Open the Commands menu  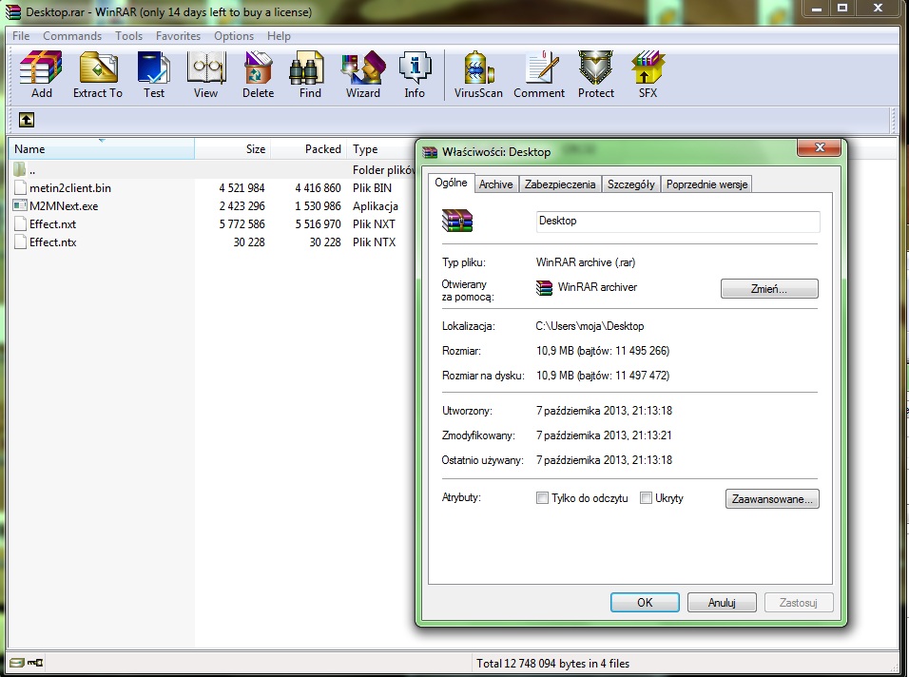click(x=72, y=36)
